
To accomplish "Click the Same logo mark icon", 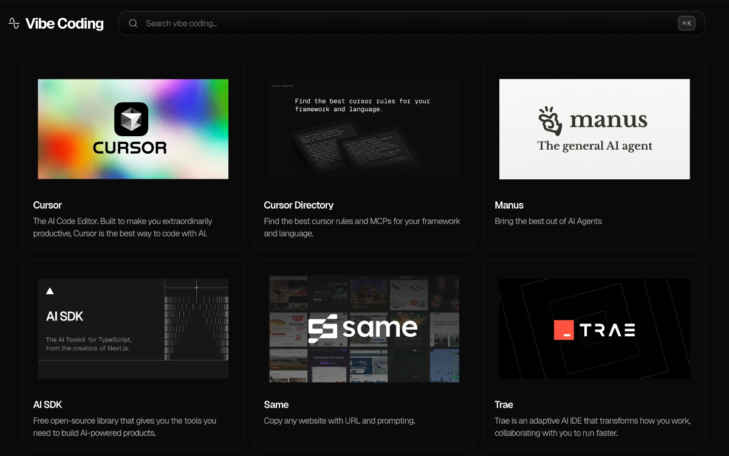I will click(x=323, y=329).
